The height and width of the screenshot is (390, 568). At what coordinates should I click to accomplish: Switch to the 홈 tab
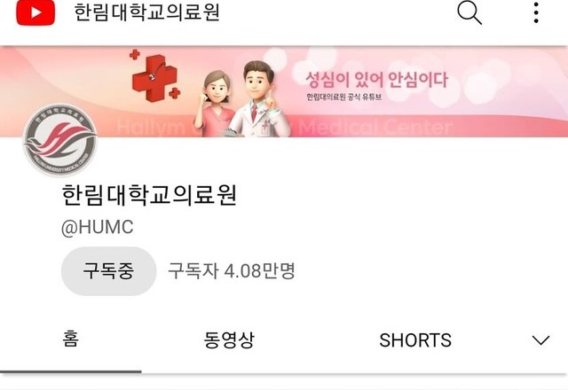tap(70, 339)
